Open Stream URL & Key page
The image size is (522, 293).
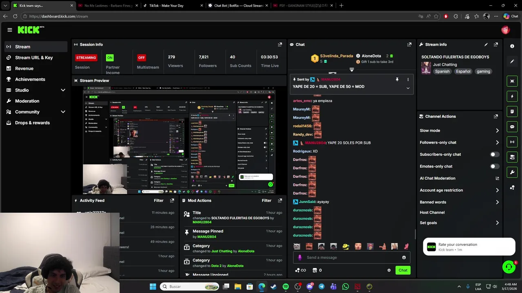click(x=36, y=57)
